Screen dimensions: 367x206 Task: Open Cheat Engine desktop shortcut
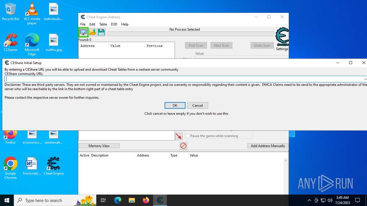pyautogui.click(x=54, y=166)
